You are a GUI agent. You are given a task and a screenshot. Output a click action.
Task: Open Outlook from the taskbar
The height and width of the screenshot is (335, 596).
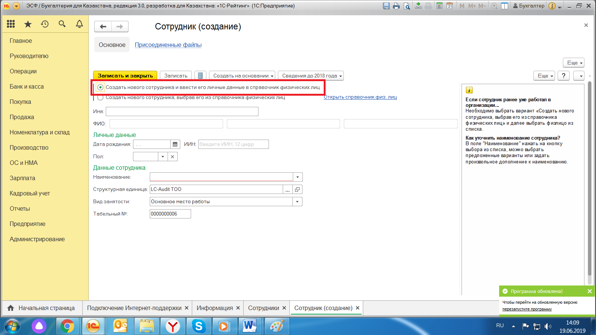point(120,326)
